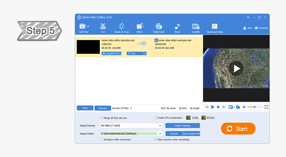Open the Add Files tool
This screenshot has width=286, height=157.
pyautogui.click(x=83, y=28)
